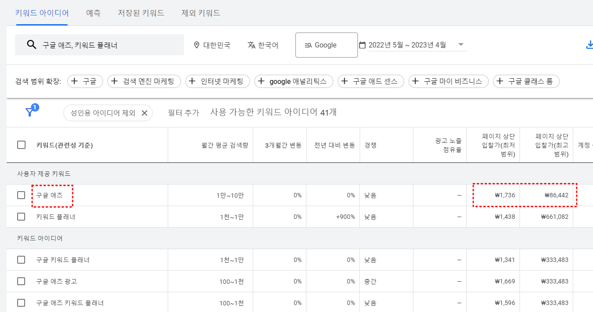The height and width of the screenshot is (312, 593).
Task: Check the 구글 애즈 row checkbox
Action: (21, 195)
